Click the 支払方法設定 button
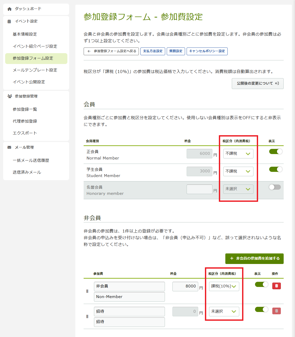Image resolution: width=295 pixels, height=337 pixels. tap(153, 51)
